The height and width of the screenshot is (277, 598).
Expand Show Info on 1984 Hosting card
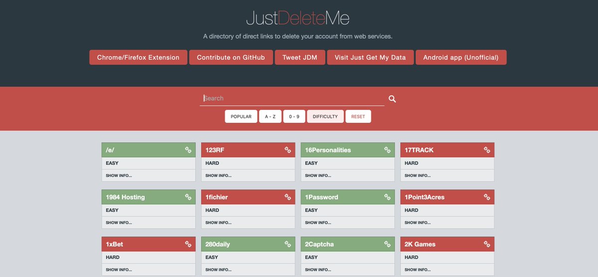pos(119,223)
